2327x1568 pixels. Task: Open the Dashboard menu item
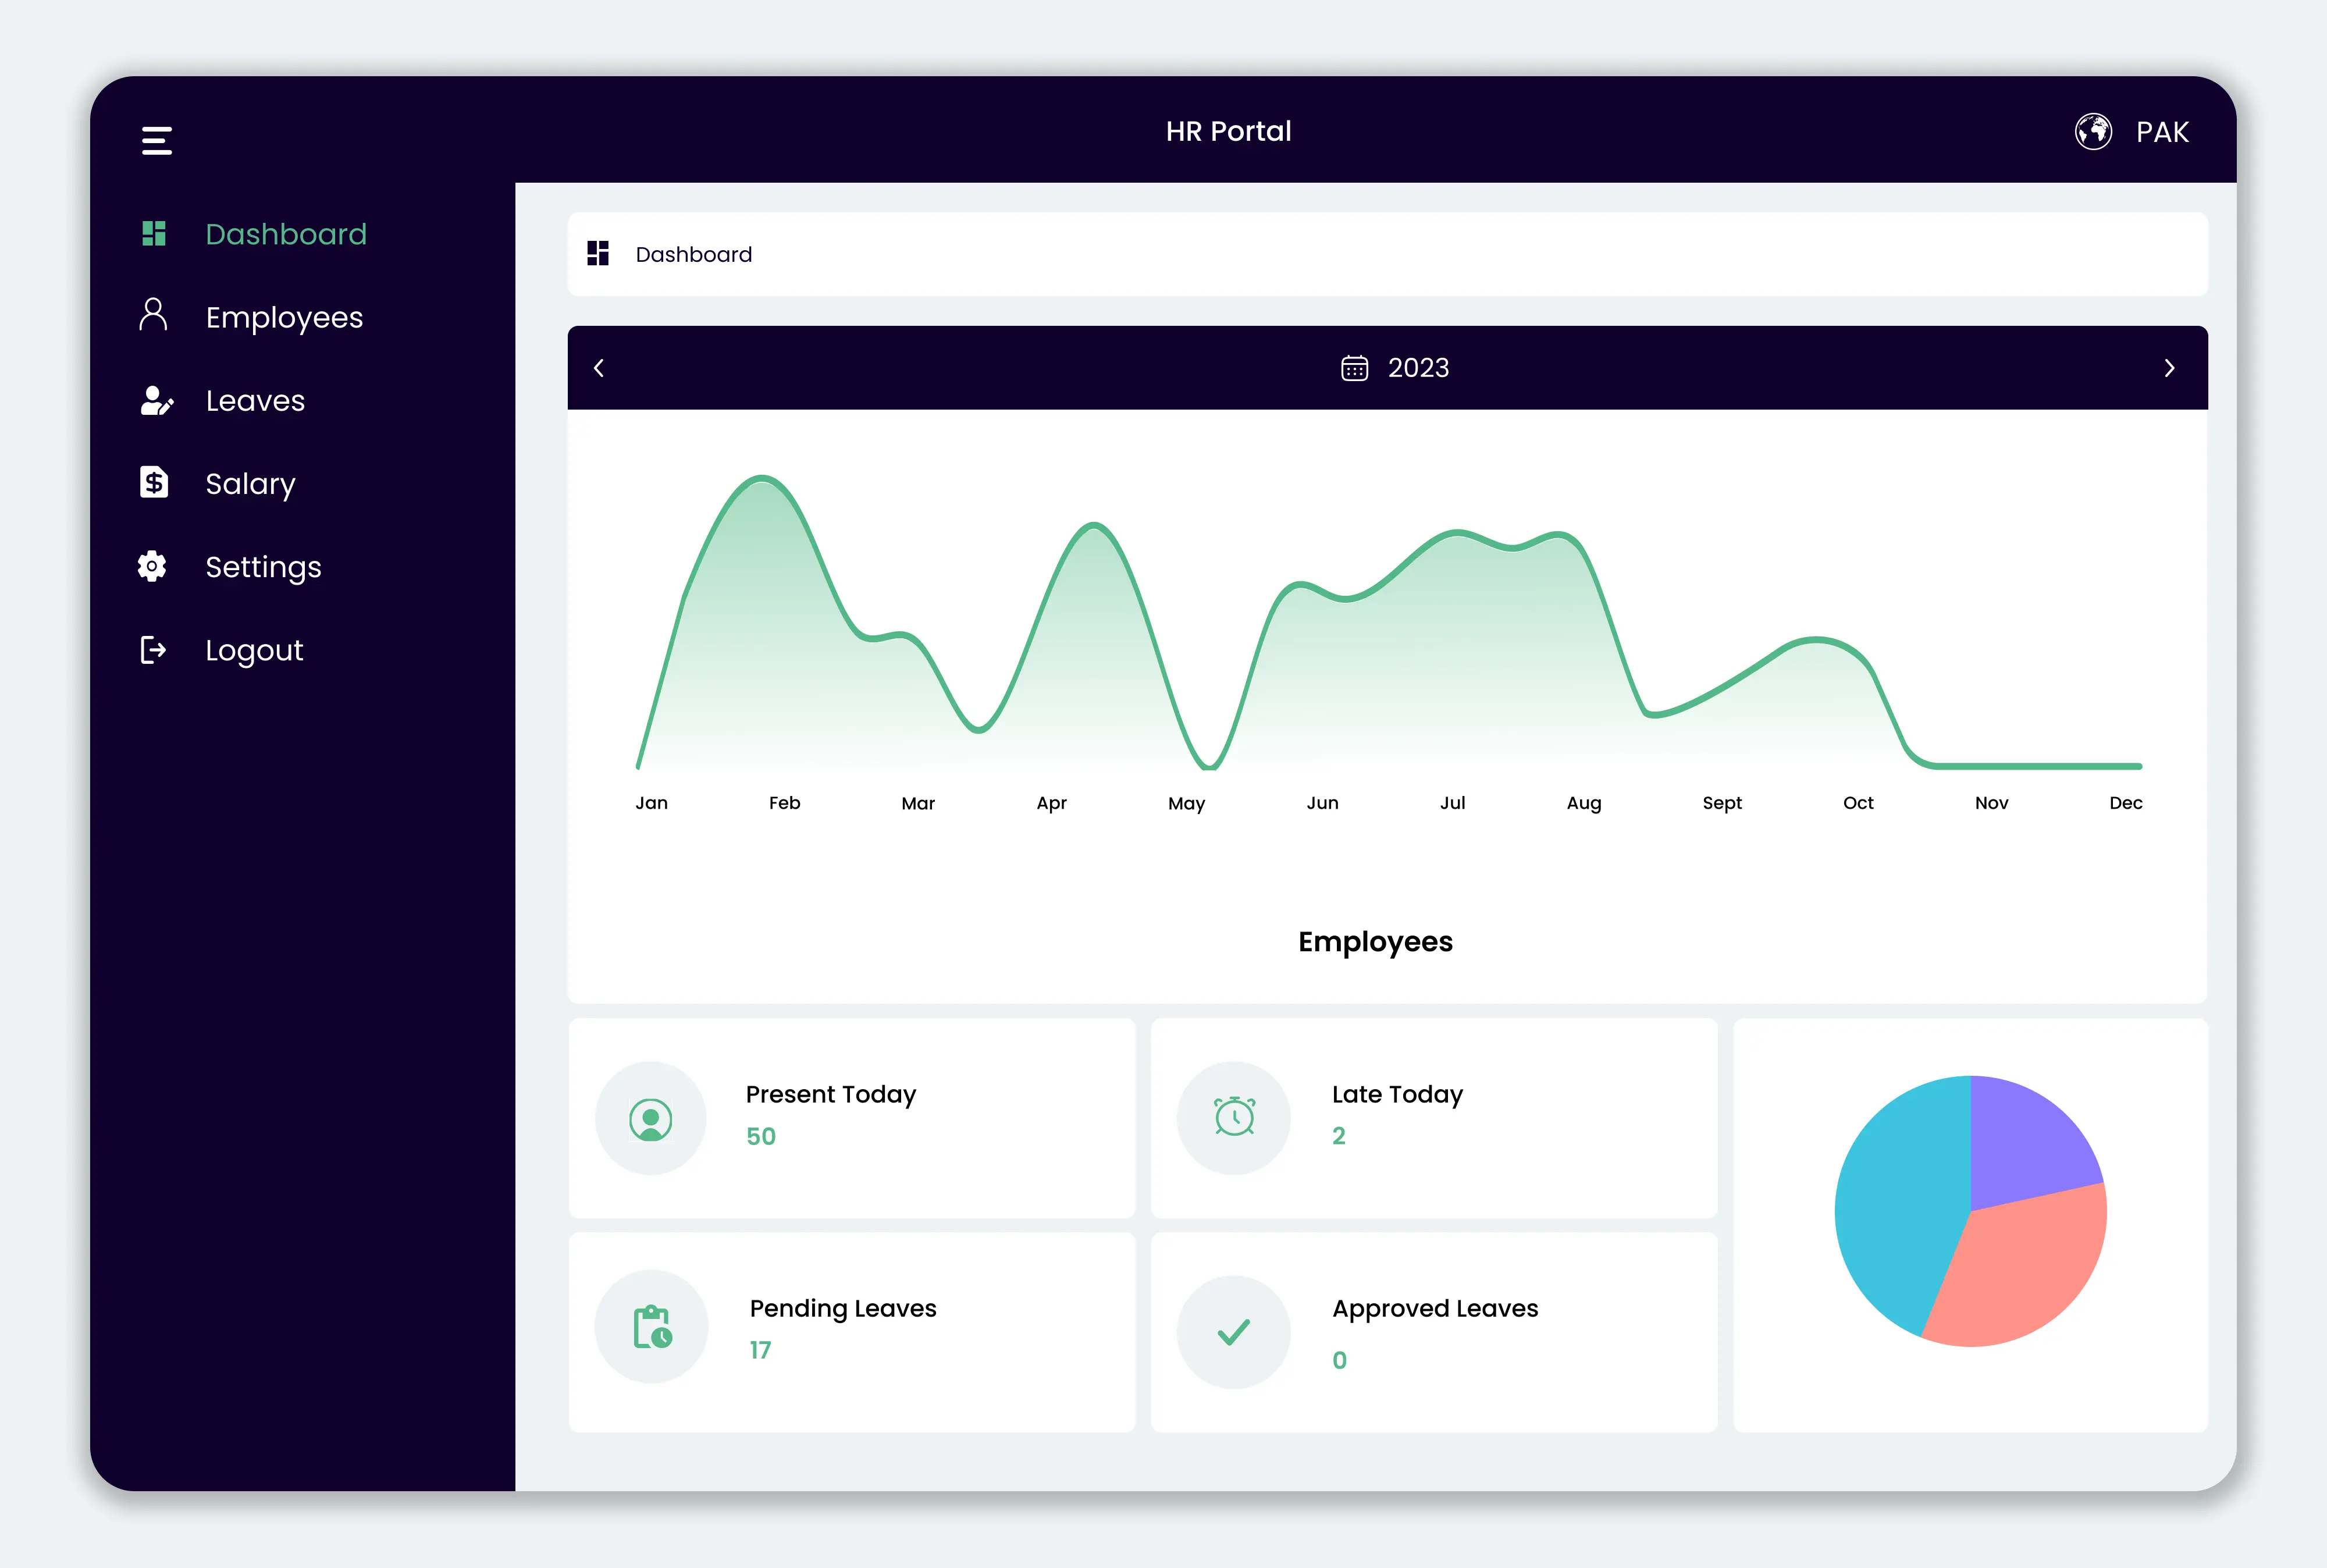click(x=286, y=234)
